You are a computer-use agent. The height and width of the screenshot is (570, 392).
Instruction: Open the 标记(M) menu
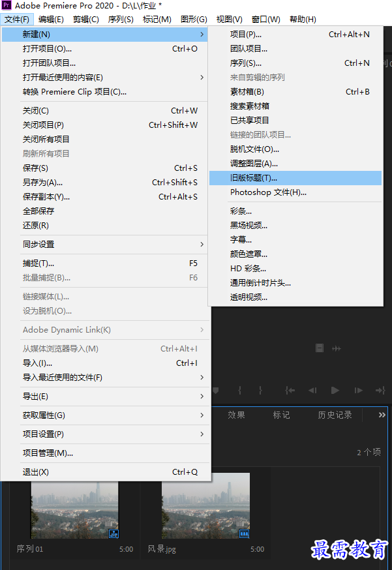(157, 20)
